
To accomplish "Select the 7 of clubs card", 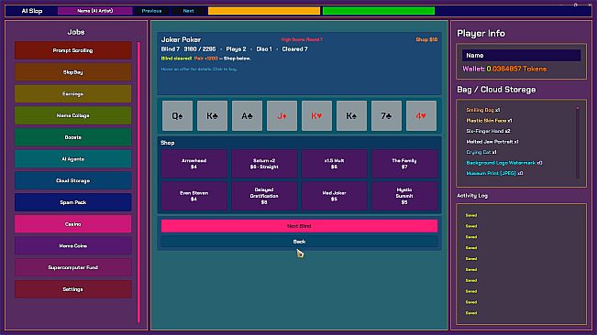I will pyautogui.click(x=386, y=116).
